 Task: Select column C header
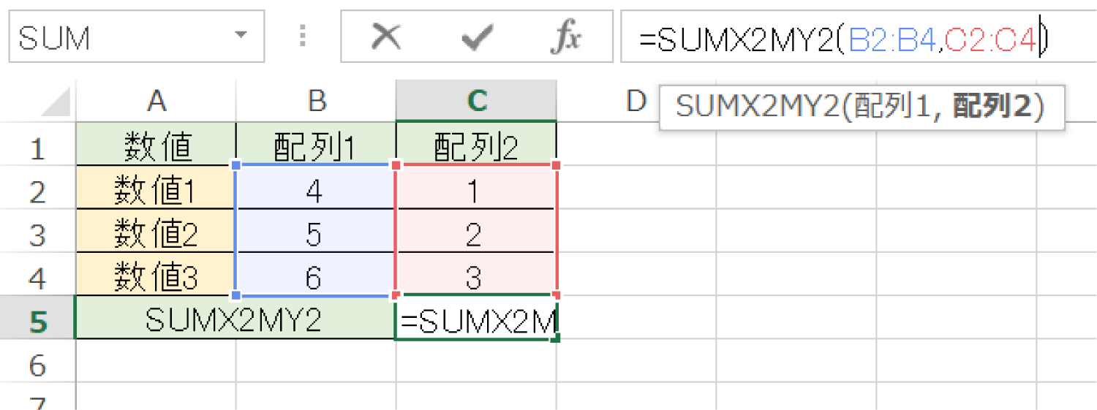point(476,102)
